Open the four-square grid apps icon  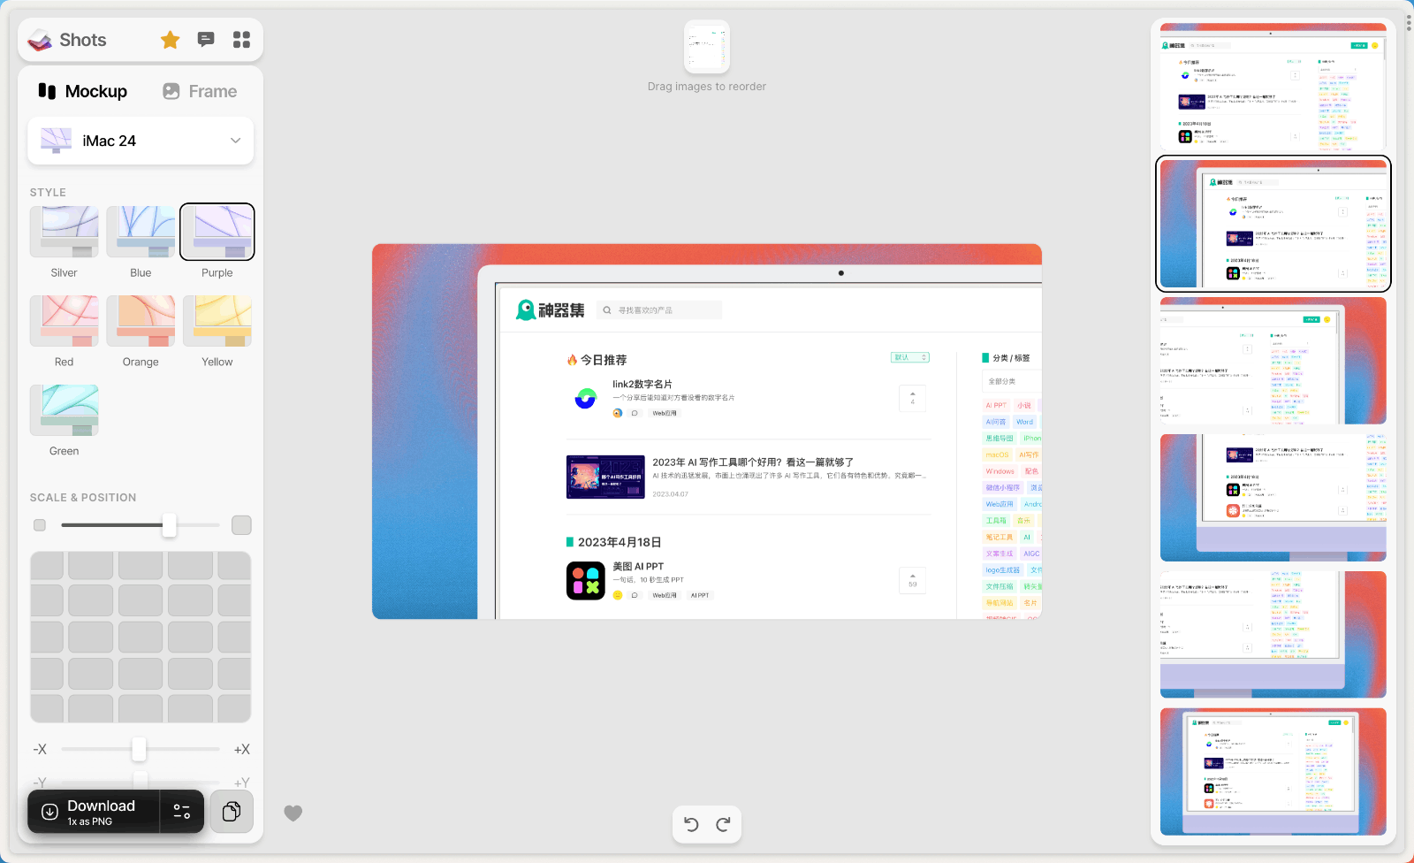tap(241, 40)
